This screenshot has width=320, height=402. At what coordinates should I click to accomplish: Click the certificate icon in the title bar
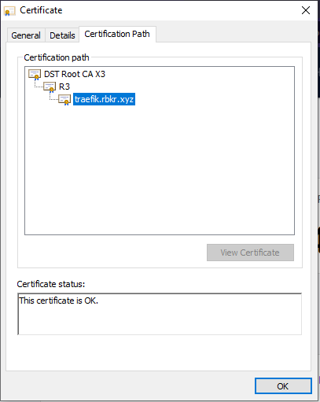[x=9, y=11]
